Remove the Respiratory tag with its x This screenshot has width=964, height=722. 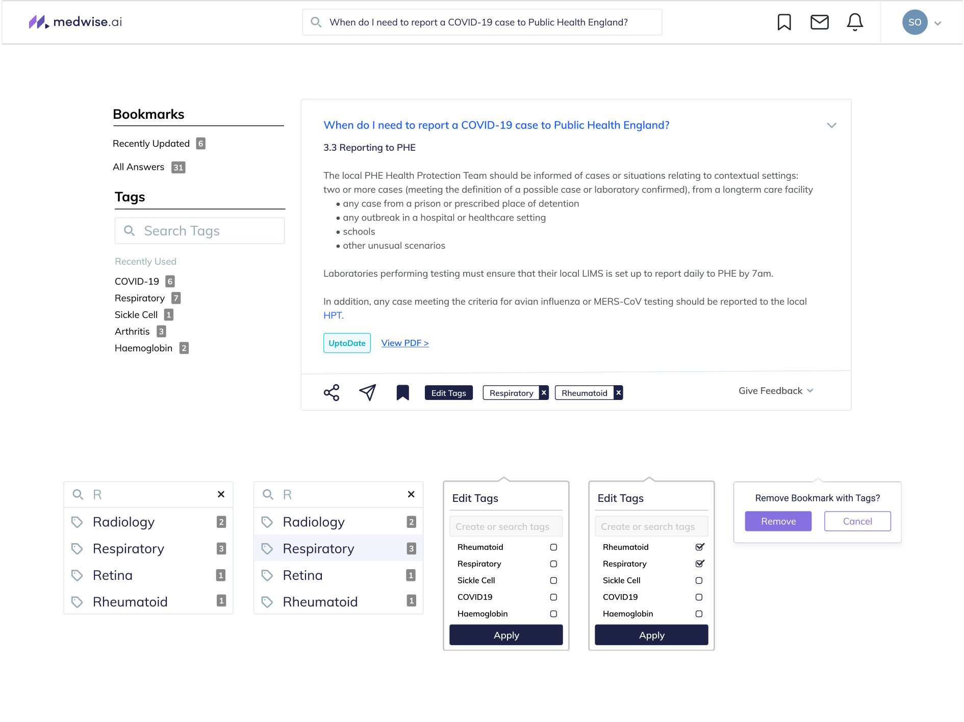544,393
